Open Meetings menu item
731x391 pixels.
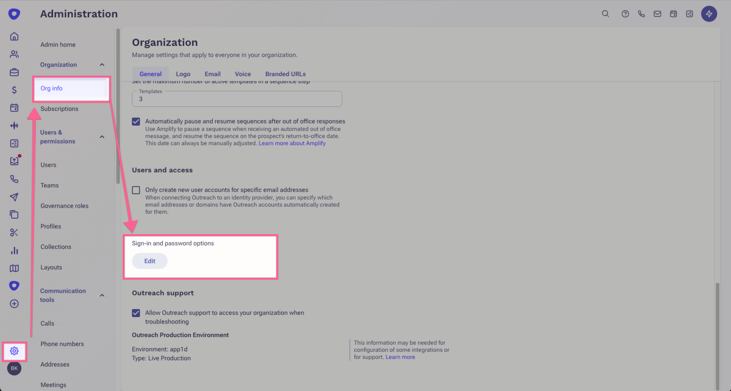(53, 385)
